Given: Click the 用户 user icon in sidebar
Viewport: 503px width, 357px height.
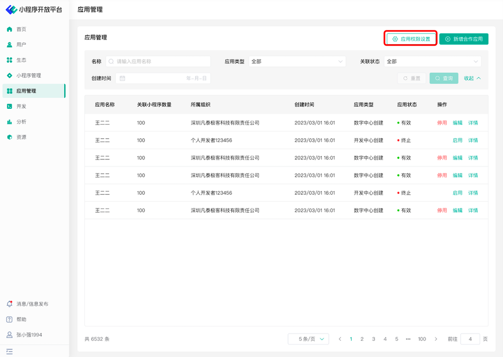Looking at the screenshot, I should pyautogui.click(x=9, y=45).
